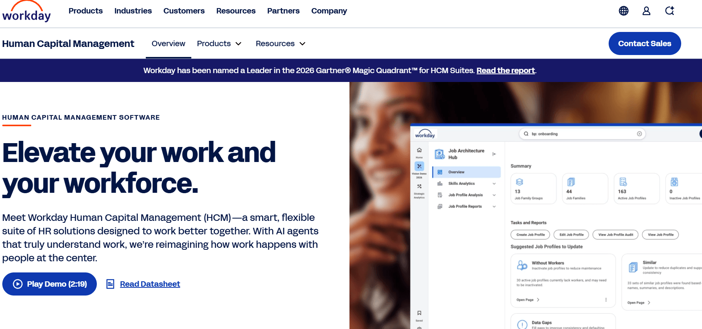Click the 'bp: onboarding' search field

(x=582, y=134)
